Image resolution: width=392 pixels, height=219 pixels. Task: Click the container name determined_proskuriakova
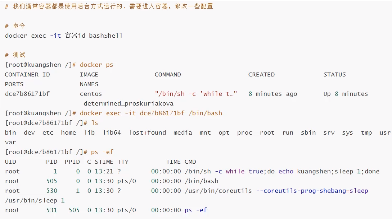pos(129,103)
